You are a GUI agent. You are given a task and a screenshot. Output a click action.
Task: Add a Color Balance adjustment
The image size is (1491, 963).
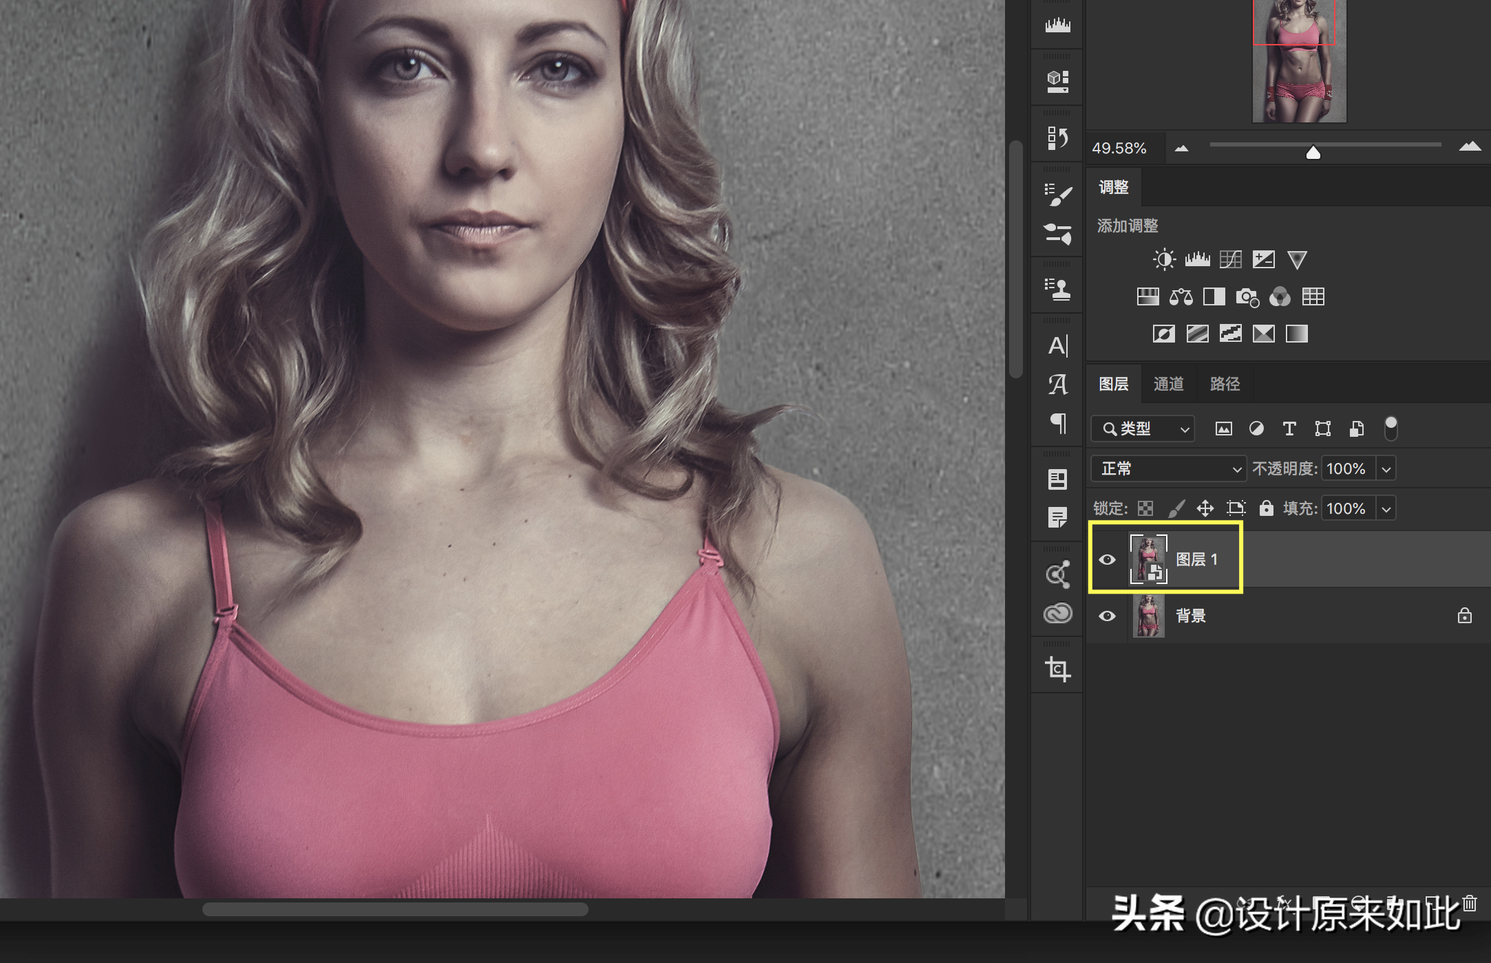[x=1181, y=296]
